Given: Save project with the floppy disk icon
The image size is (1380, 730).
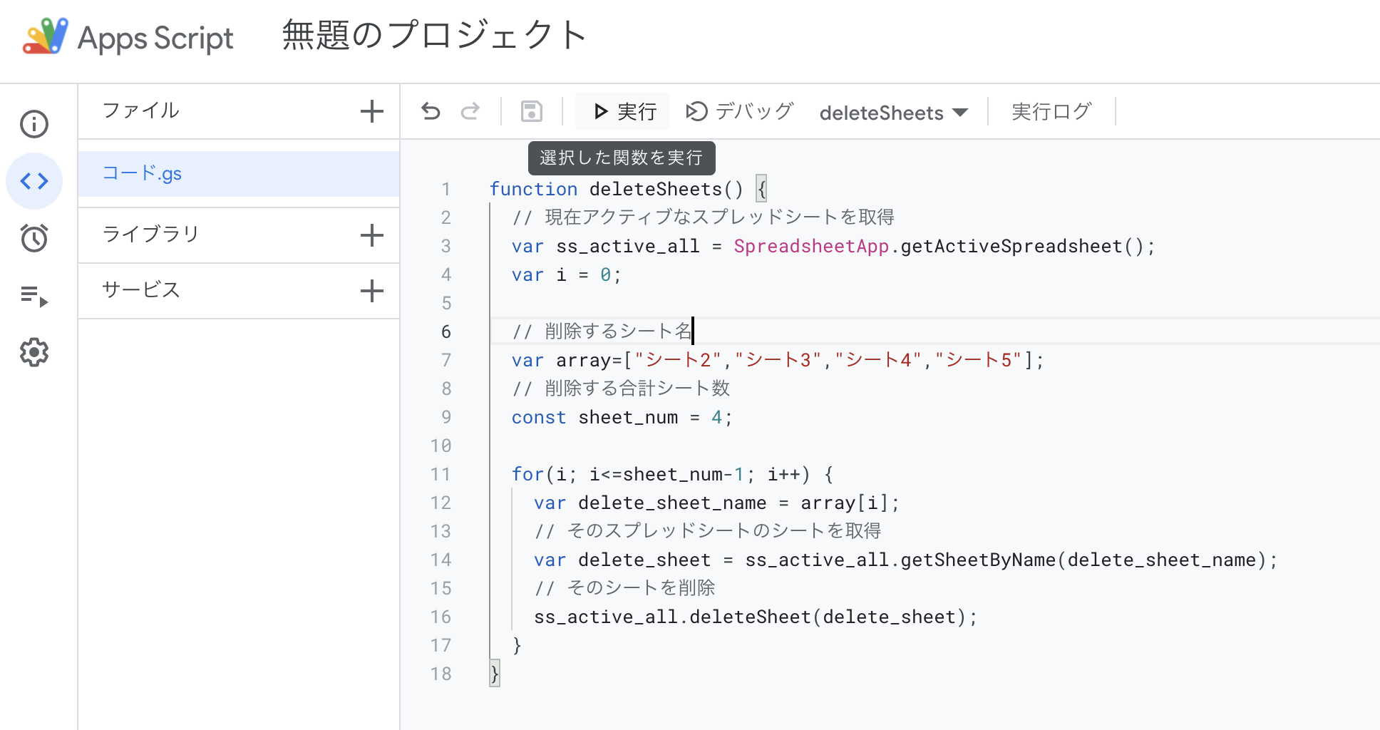Looking at the screenshot, I should point(532,111).
